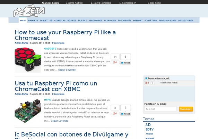Click Seguir Leyendo on the Chromecast bookmarklet article
The width and height of the screenshot is (208, 139).
pyautogui.click(x=67, y=70)
